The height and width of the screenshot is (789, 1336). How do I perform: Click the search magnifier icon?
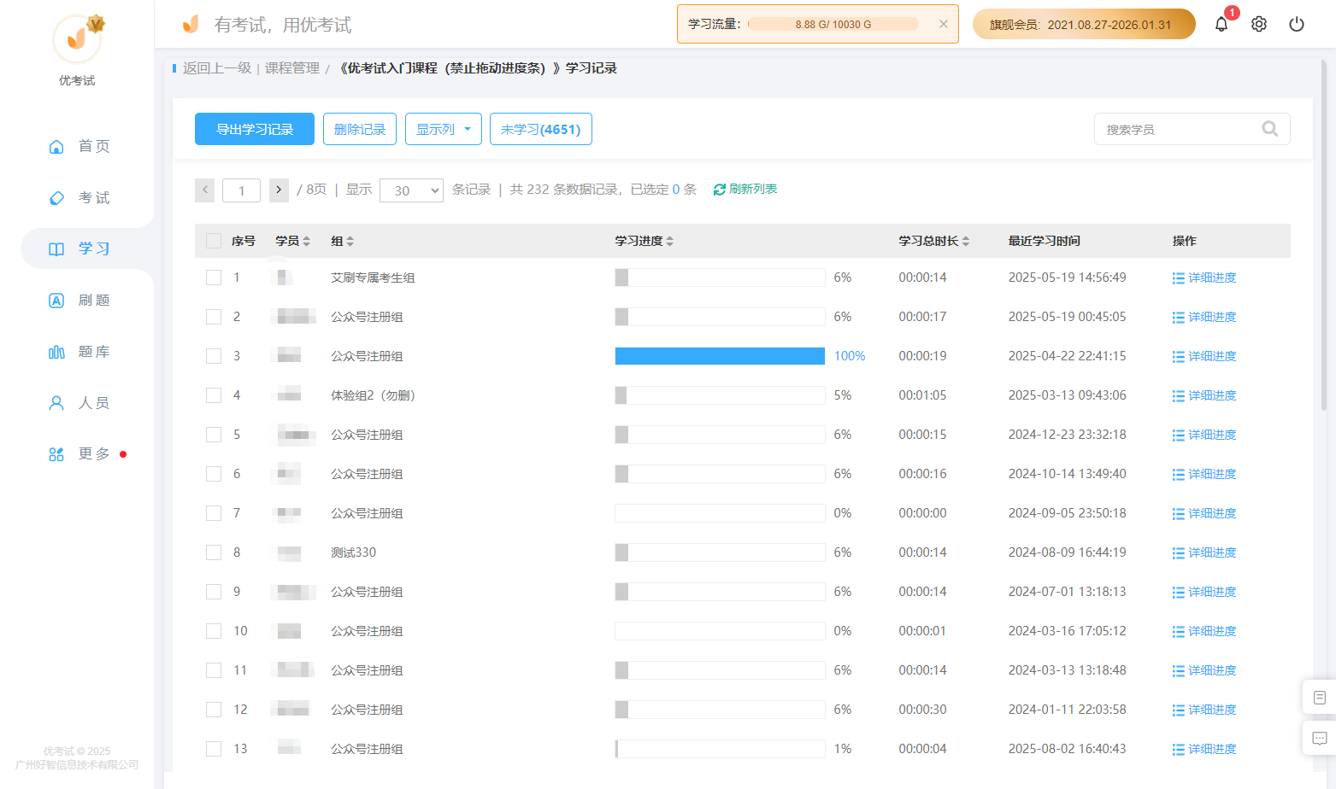(1270, 129)
